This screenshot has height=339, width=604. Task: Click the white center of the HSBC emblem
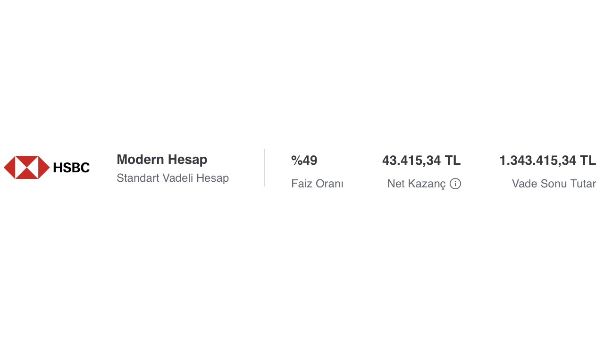point(26,168)
